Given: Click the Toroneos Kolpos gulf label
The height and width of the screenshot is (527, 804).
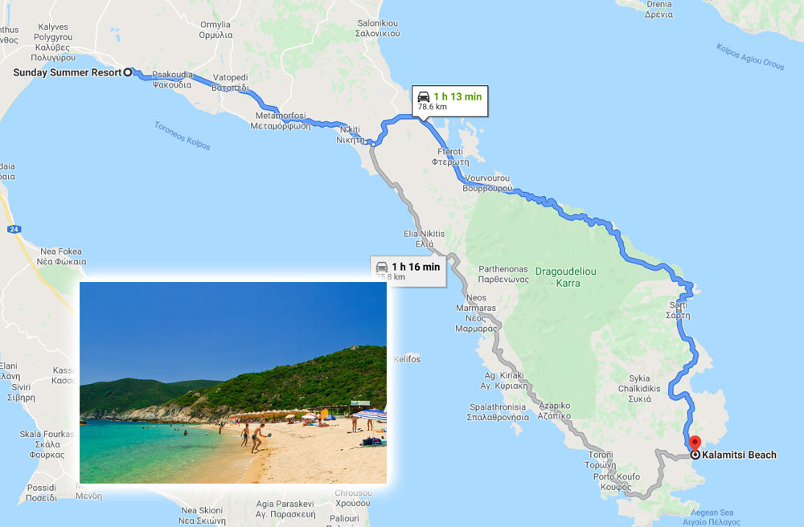Looking at the screenshot, I should 182,137.
